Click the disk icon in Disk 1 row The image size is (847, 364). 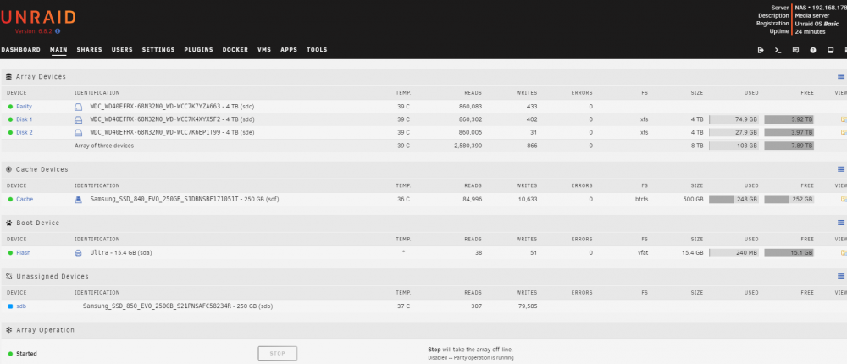[x=78, y=119]
